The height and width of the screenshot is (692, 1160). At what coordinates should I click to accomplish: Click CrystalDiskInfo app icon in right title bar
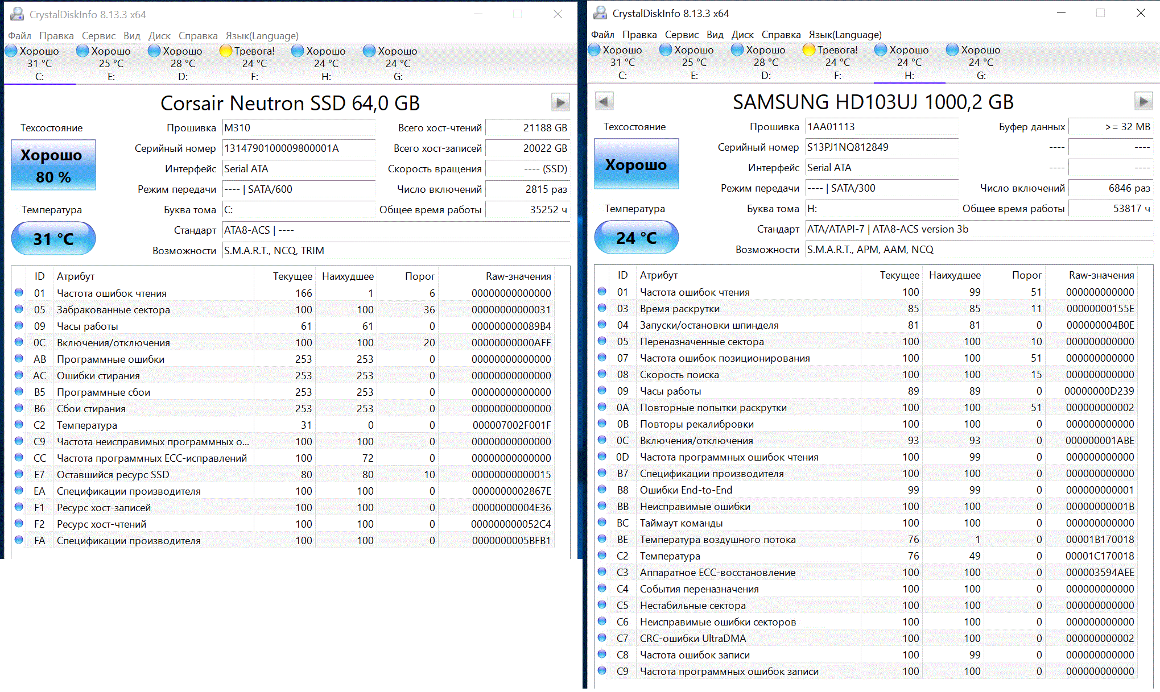pos(600,13)
